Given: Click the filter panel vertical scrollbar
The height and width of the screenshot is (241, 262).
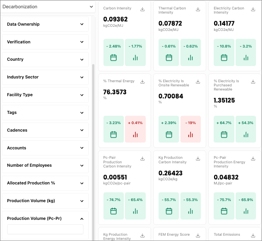Looking at the screenshot, I should tap(93, 152).
